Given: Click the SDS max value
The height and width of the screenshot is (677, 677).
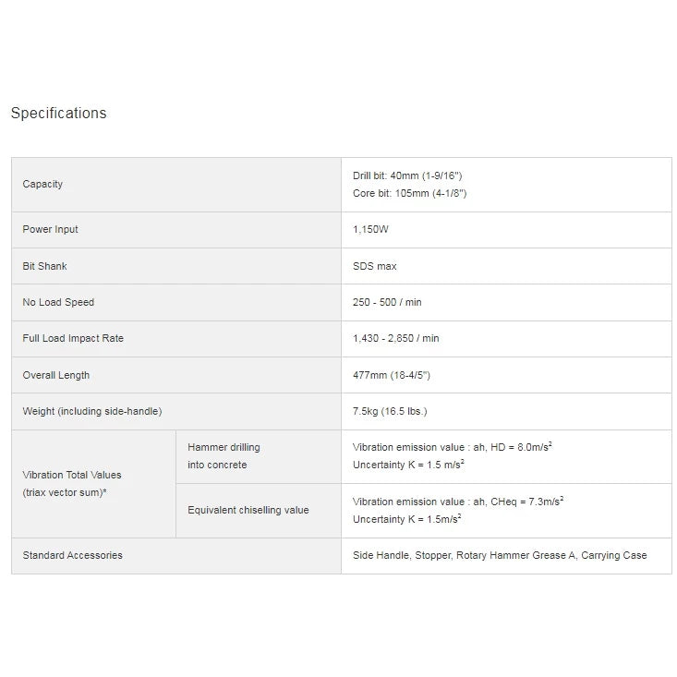Looking at the screenshot, I should coord(374,266).
